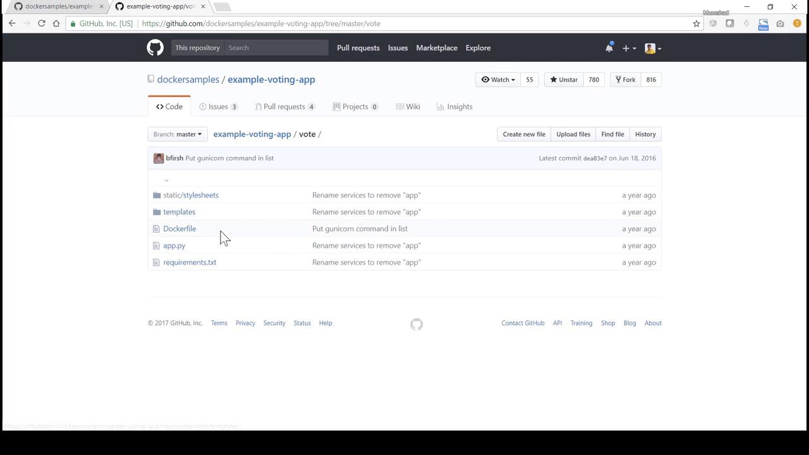Image resolution: width=809 pixels, height=455 pixels.
Task: Go up to parent directory (..)
Action: 166,179
